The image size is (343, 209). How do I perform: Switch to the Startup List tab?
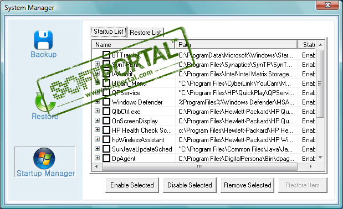pos(109,32)
